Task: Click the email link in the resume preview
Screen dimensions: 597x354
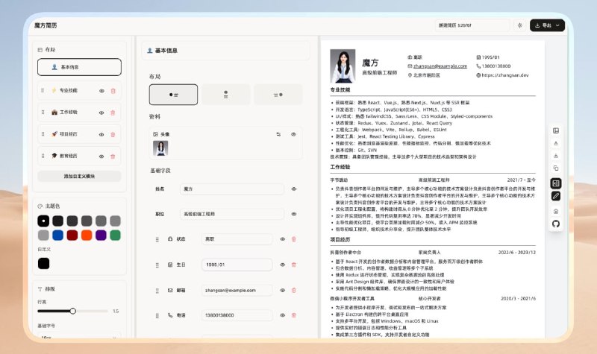Action: pos(440,66)
